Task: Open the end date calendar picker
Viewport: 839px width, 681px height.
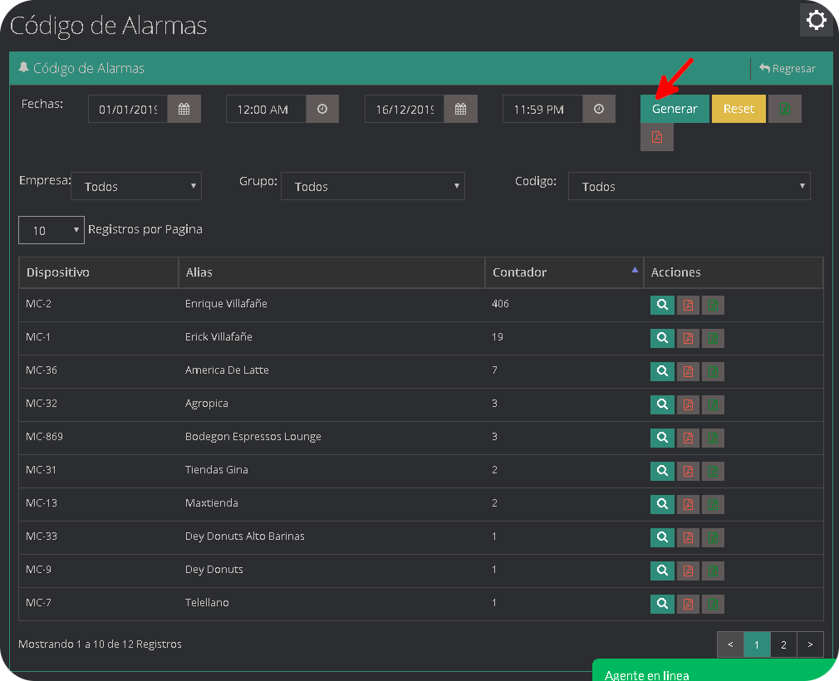Action: pos(460,108)
